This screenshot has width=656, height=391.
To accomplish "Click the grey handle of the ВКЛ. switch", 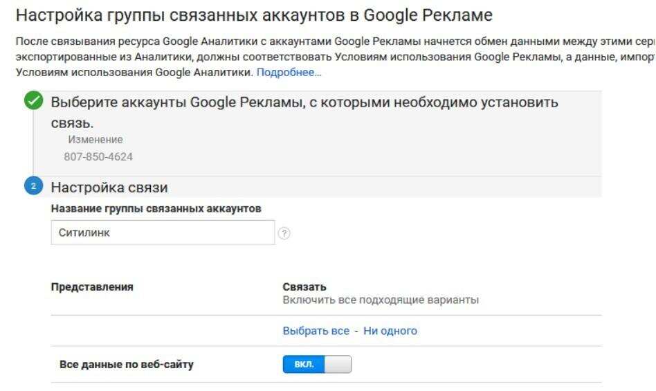I will coord(338,364).
